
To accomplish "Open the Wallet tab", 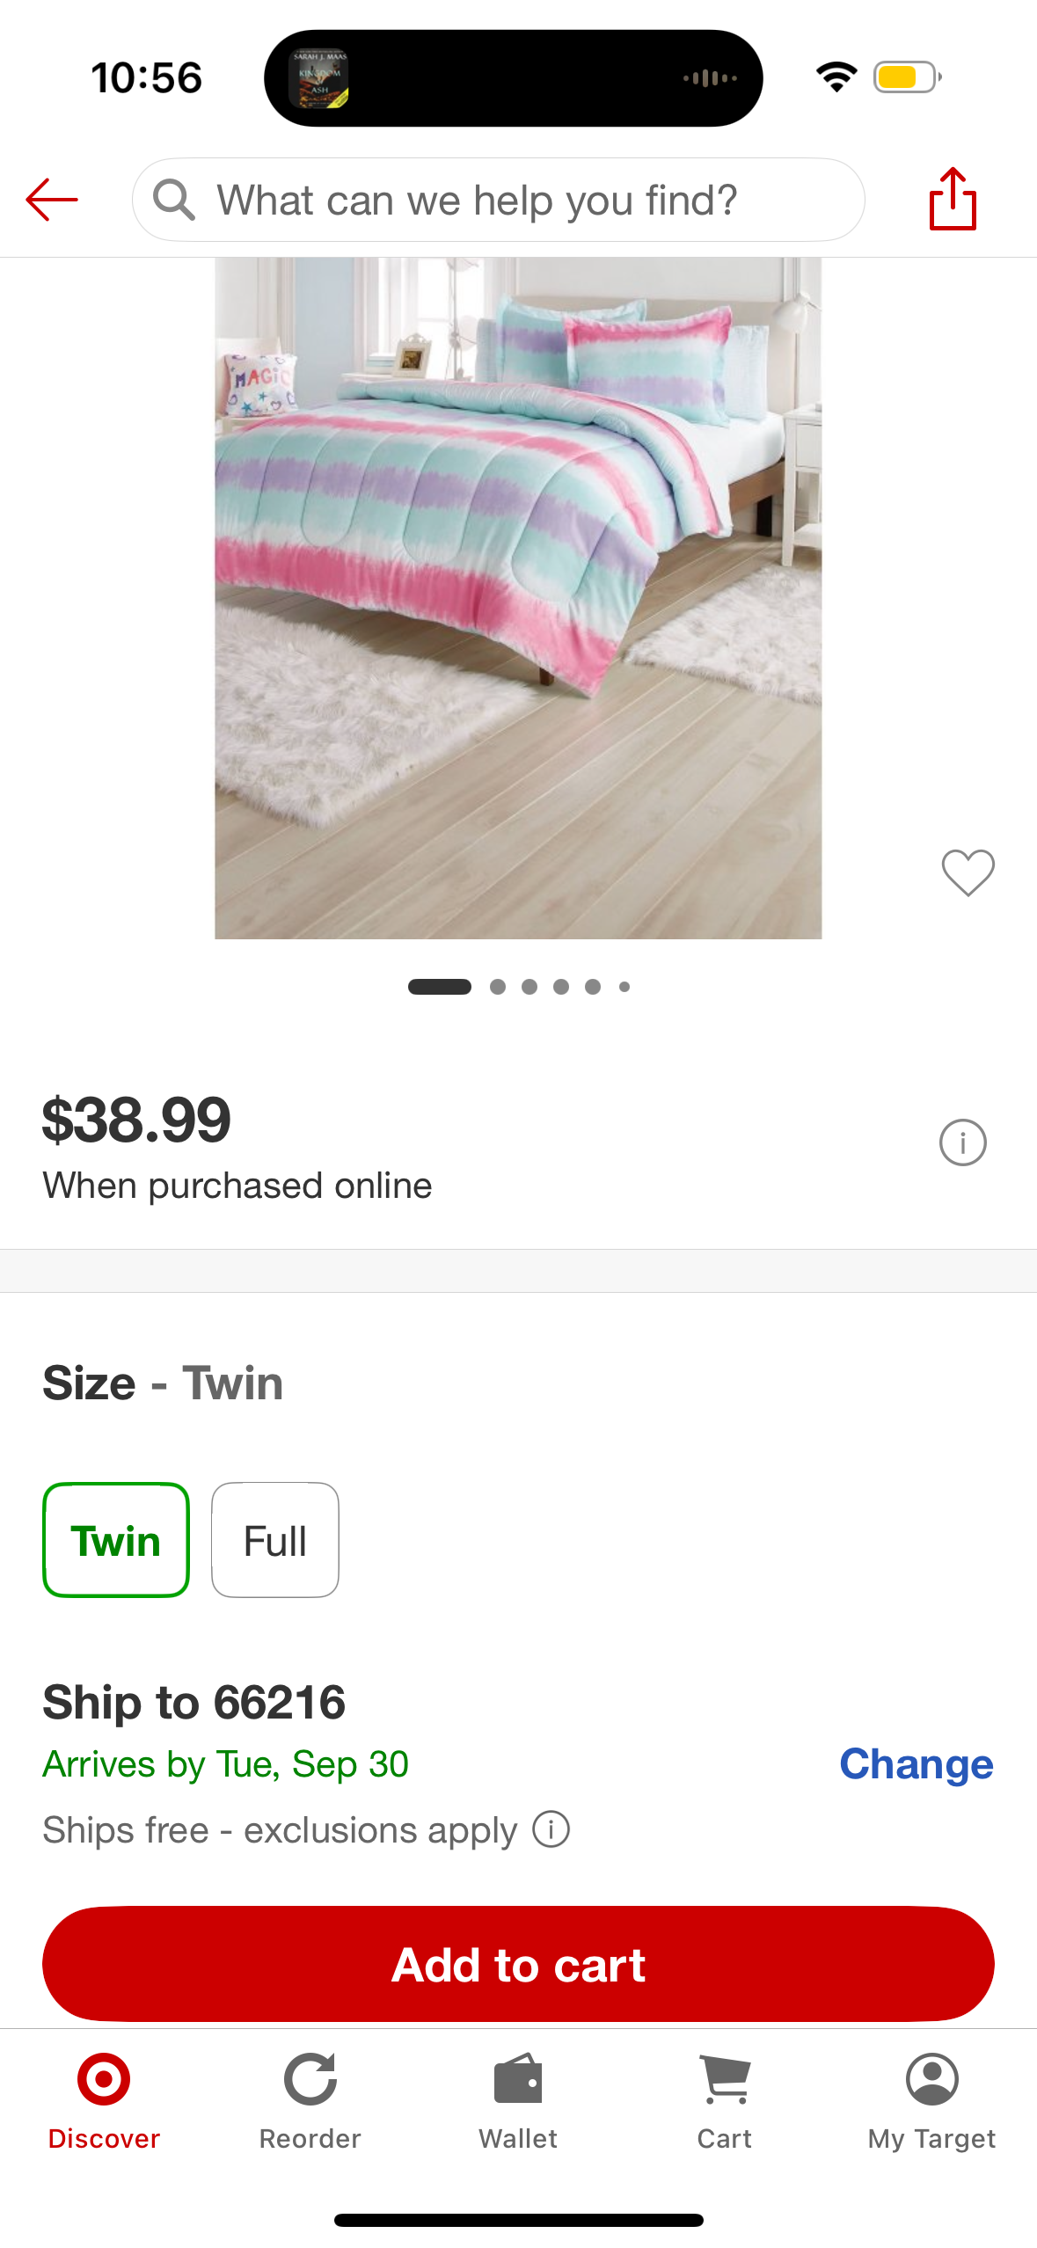I will click(518, 2101).
